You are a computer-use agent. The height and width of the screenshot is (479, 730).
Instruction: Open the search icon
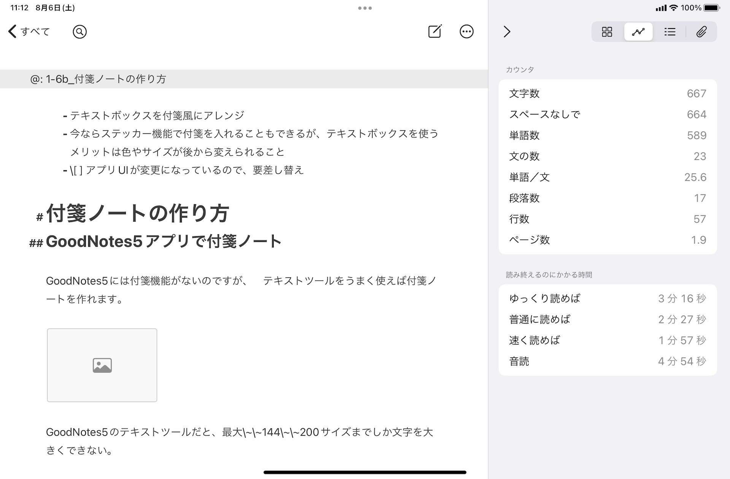tap(79, 32)
